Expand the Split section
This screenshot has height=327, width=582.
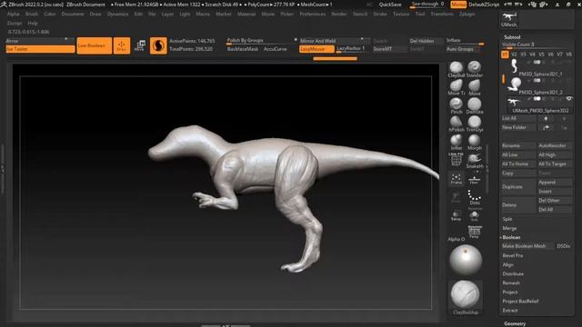(507, 219)
